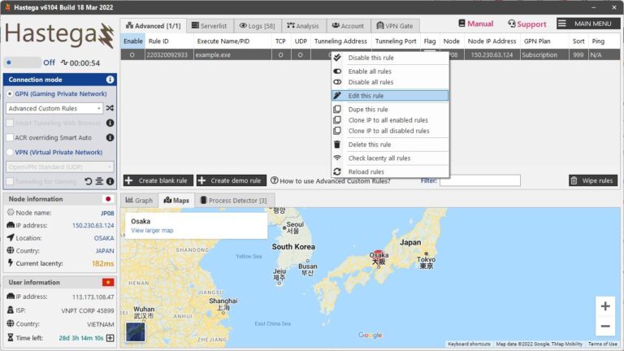Sort by Rule ID column header
624x351 pixels.
(170, 41)
